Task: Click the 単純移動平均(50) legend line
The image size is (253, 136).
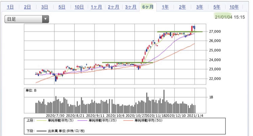Action: [x=129, y=120]
